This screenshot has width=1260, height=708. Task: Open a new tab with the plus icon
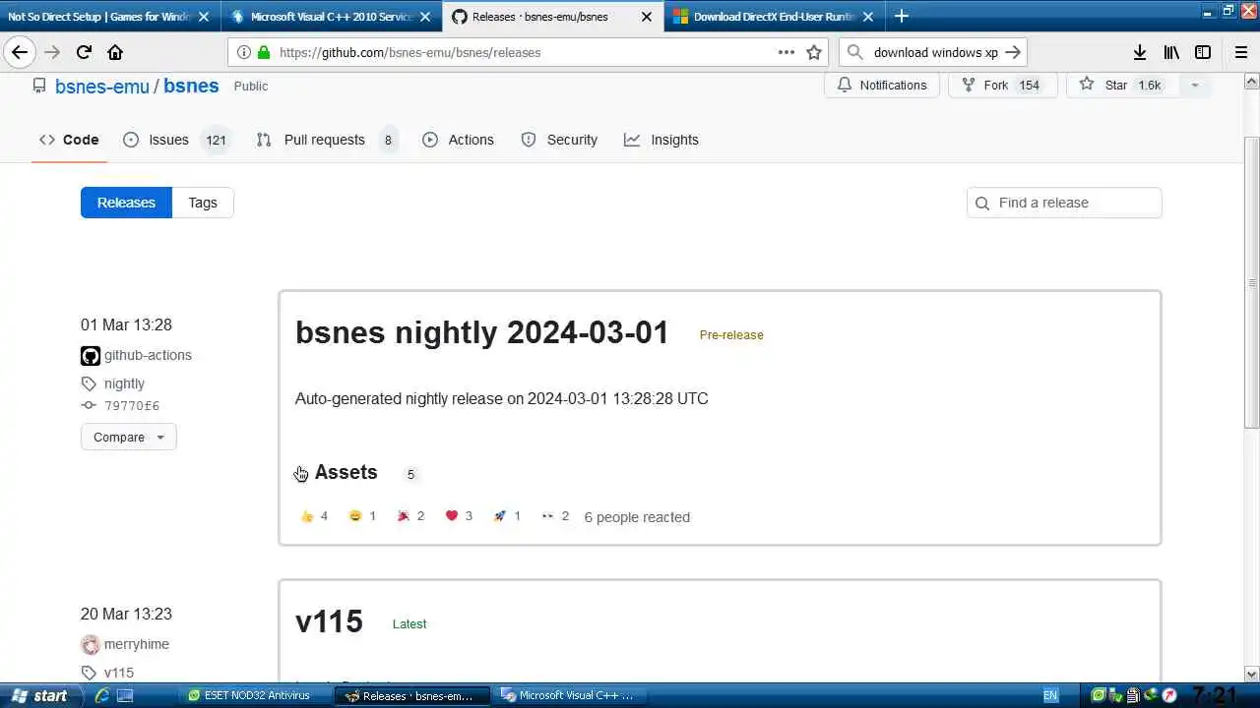[901, 16]
